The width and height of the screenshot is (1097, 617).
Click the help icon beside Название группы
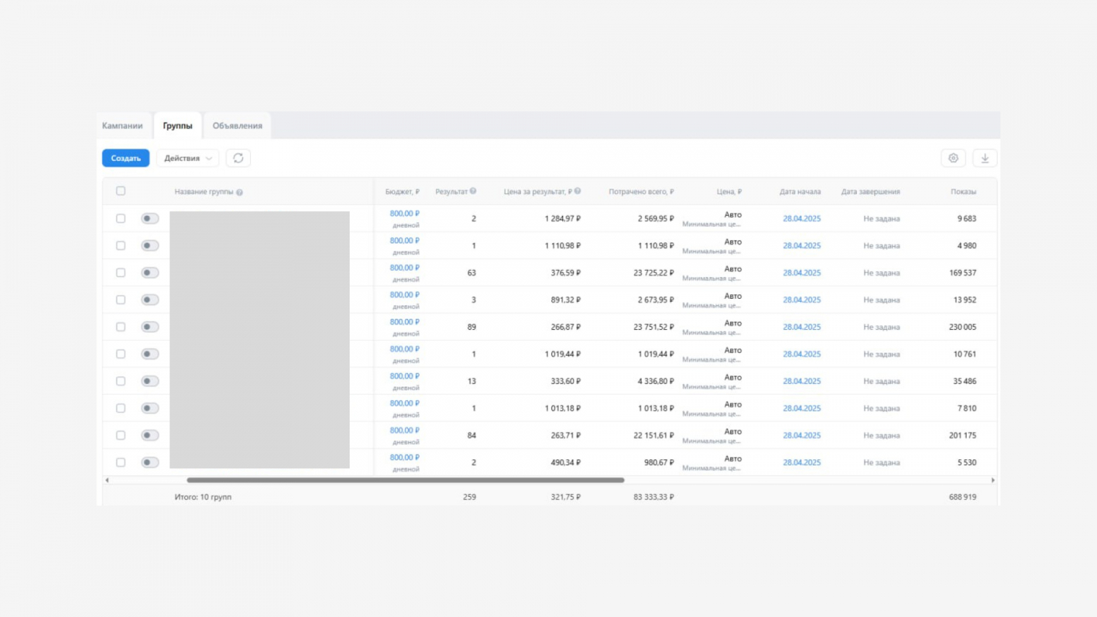pos(239,193)
